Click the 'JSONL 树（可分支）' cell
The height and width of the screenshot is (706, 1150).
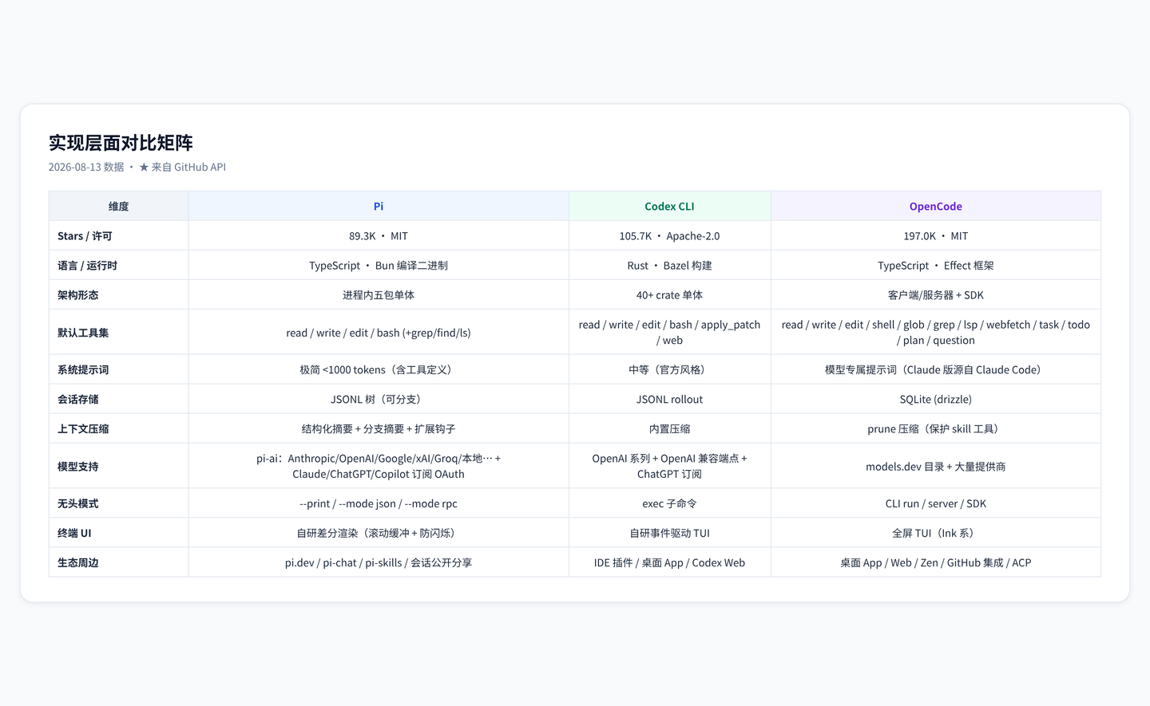click(379, 400)
